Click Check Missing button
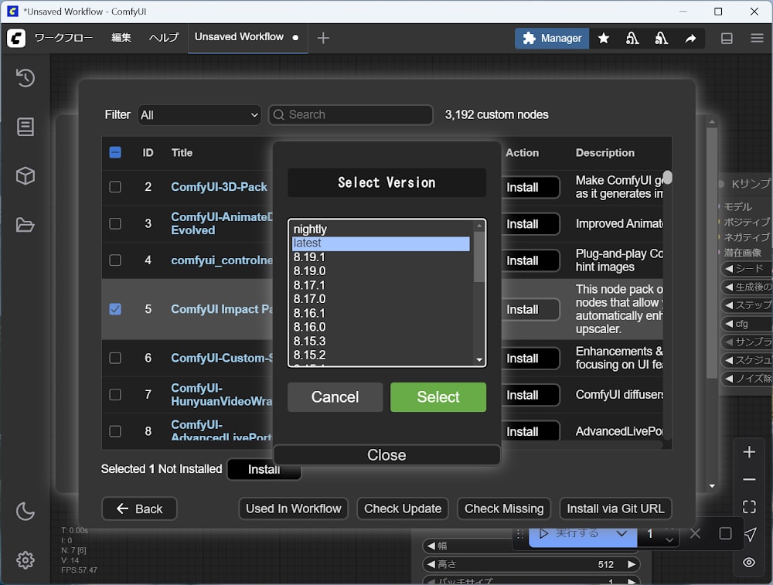 click(x=504, y=508)
